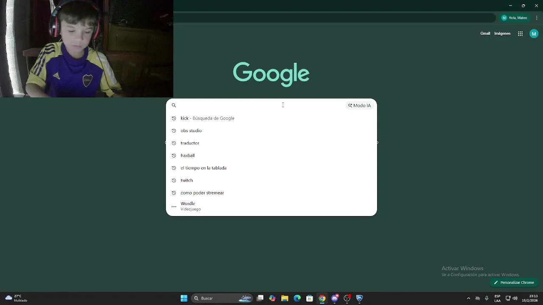Image resolution: width=543 pixels, height=305 pixels.
Task: Click the Hola, Mateo profile chip
Action: [514, 18]
